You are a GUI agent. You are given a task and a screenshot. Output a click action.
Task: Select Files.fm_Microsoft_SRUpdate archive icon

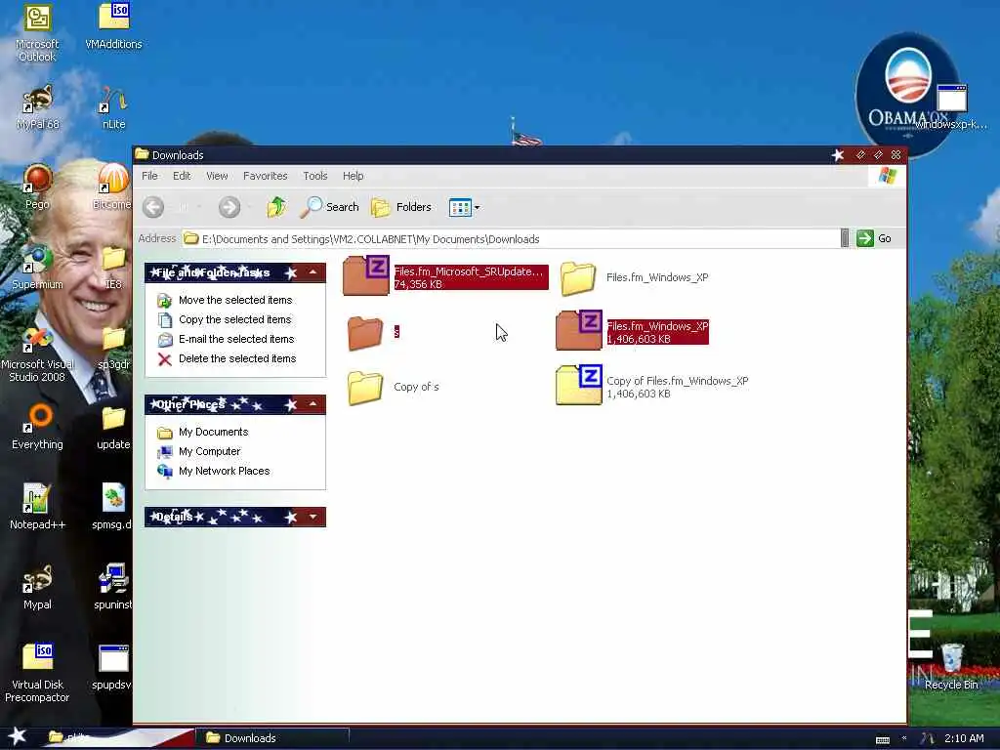(x=366, y=275)
